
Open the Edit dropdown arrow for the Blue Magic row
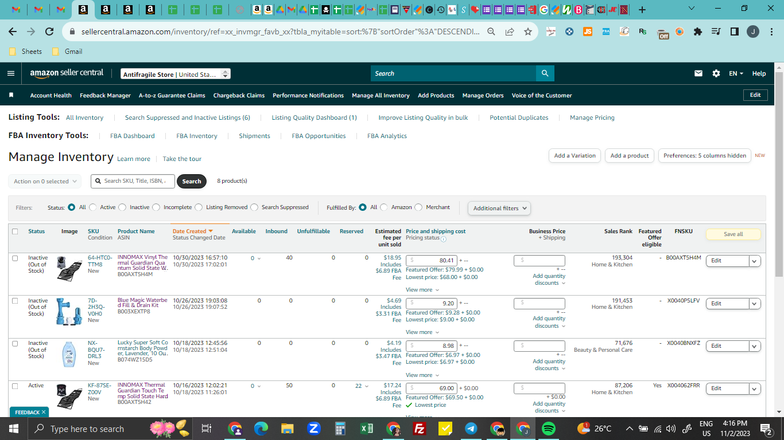(x=755, y=304)
